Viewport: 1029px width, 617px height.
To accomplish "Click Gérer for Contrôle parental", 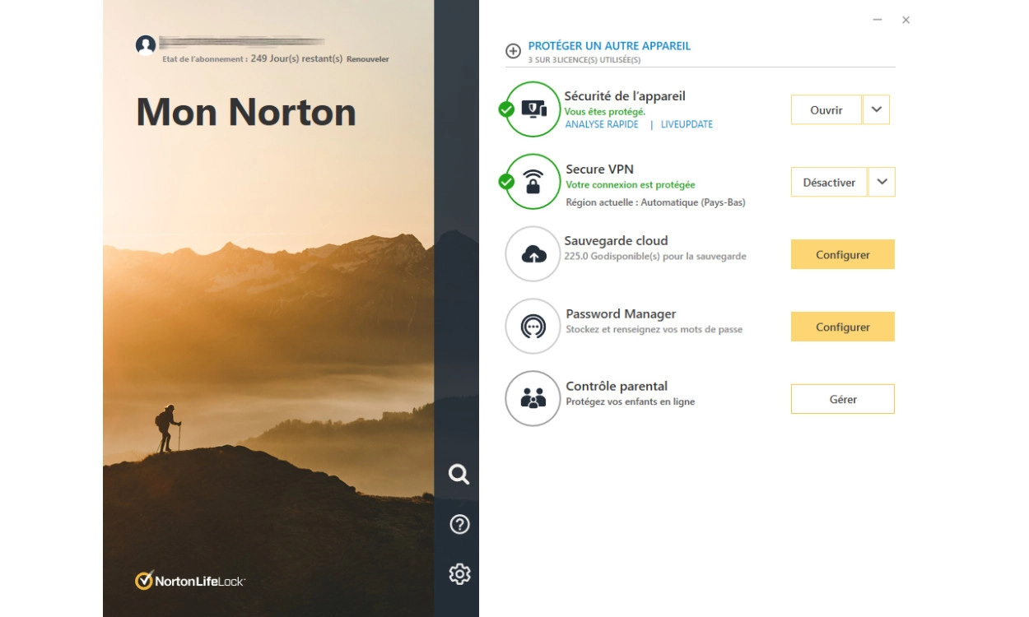I will point(842,399).
